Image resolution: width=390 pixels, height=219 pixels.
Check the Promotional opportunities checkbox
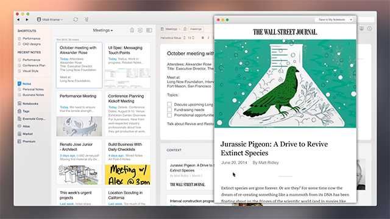tap(169, 115)
